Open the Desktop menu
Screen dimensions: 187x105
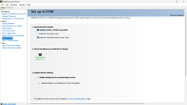(14, 5)
